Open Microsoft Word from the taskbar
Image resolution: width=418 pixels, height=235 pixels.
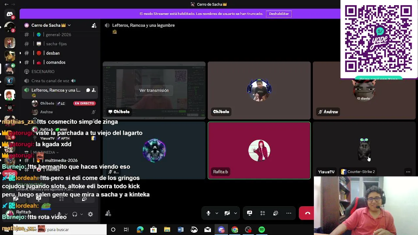point(181,230)
